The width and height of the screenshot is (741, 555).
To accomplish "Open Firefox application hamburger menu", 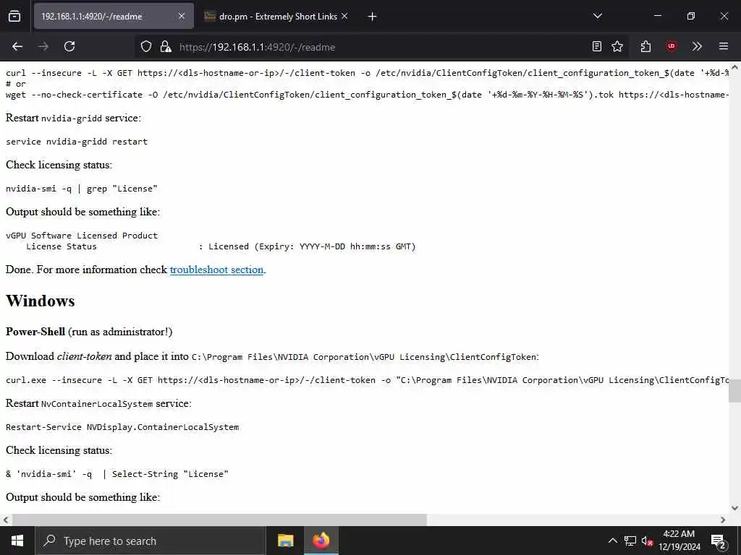I will [723, 46].
